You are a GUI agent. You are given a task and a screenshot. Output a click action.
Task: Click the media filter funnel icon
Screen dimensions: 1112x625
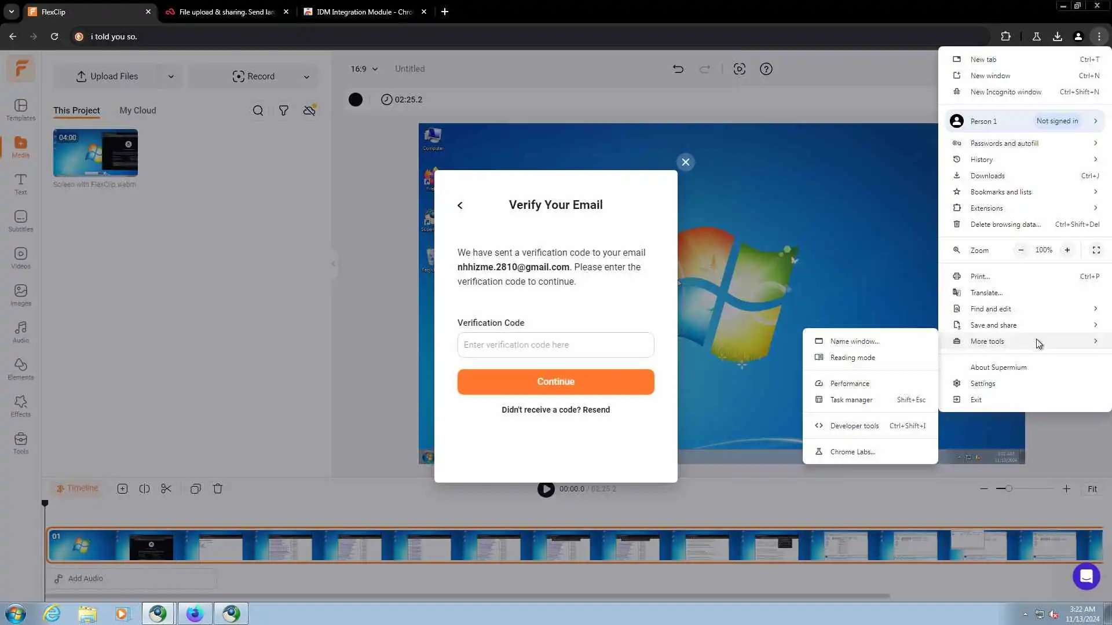pos(284,111)
